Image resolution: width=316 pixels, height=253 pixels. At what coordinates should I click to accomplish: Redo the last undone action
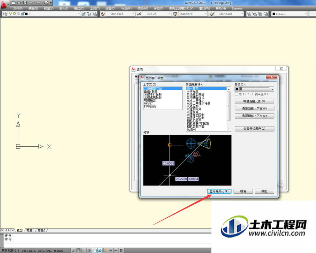[x=38, y=3]
